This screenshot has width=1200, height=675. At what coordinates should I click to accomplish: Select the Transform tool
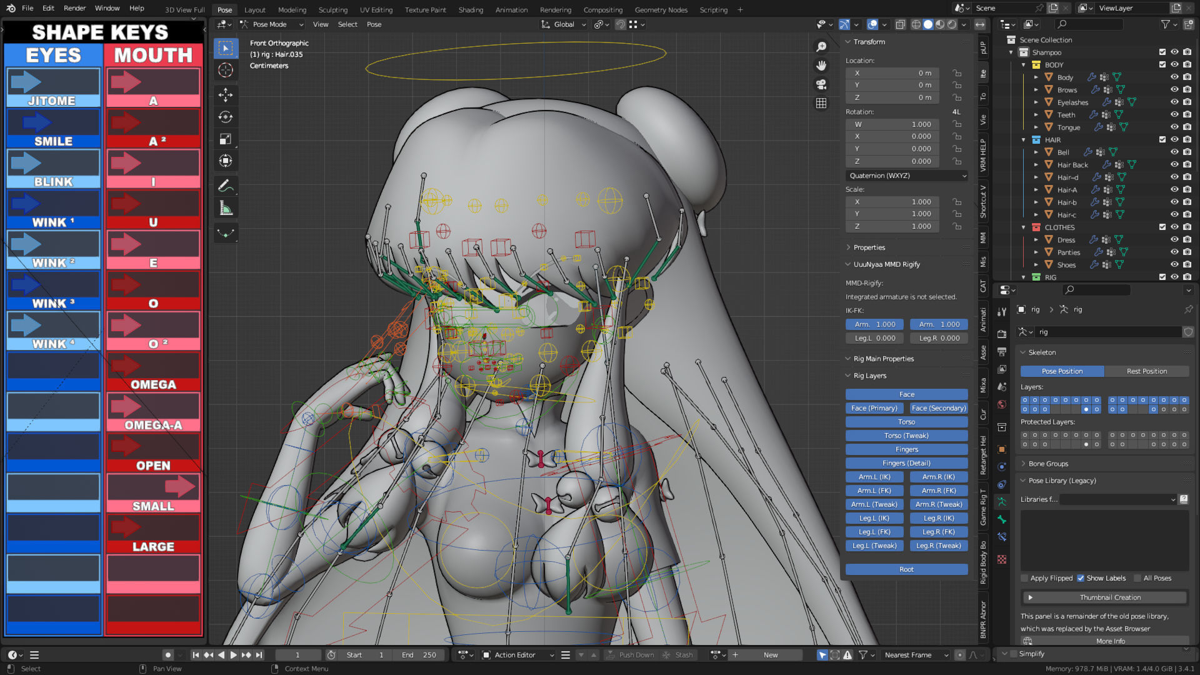(226, 161)
